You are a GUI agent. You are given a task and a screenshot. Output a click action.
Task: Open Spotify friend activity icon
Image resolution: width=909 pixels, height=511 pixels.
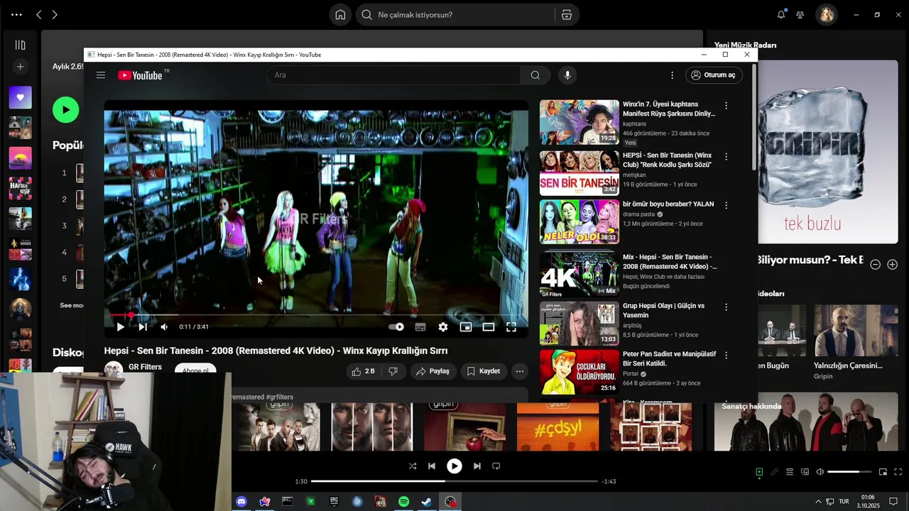point(800,15)
